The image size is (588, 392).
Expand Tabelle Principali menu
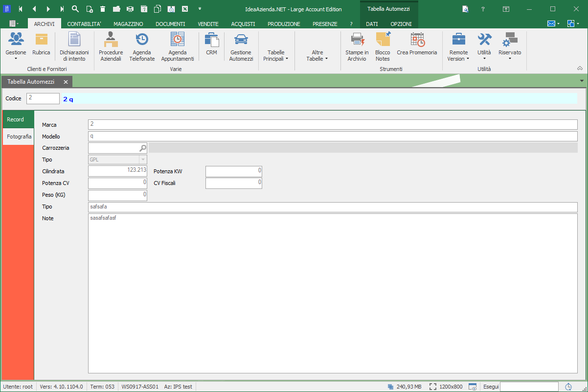[276, 55]
